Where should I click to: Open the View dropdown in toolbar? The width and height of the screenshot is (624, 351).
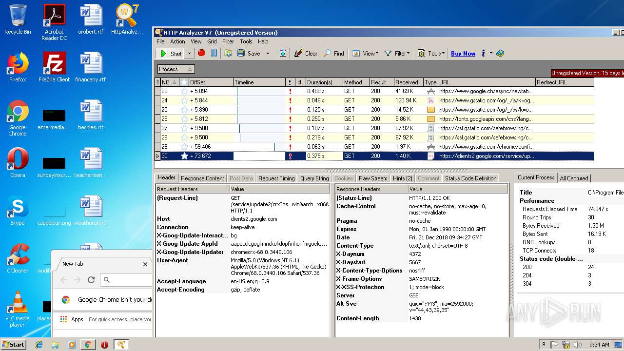(366, 53)
